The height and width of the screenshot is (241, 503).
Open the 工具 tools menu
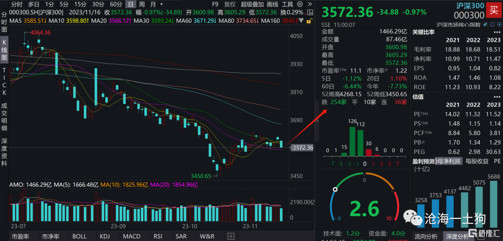[287, 4]
